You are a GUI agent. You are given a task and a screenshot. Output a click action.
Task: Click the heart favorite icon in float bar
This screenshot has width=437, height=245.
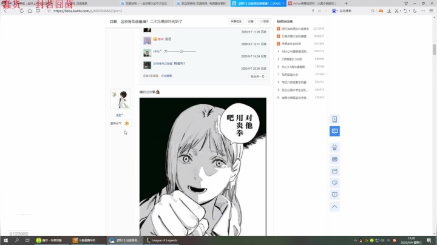pyautogui.click(x=334, y=183)
